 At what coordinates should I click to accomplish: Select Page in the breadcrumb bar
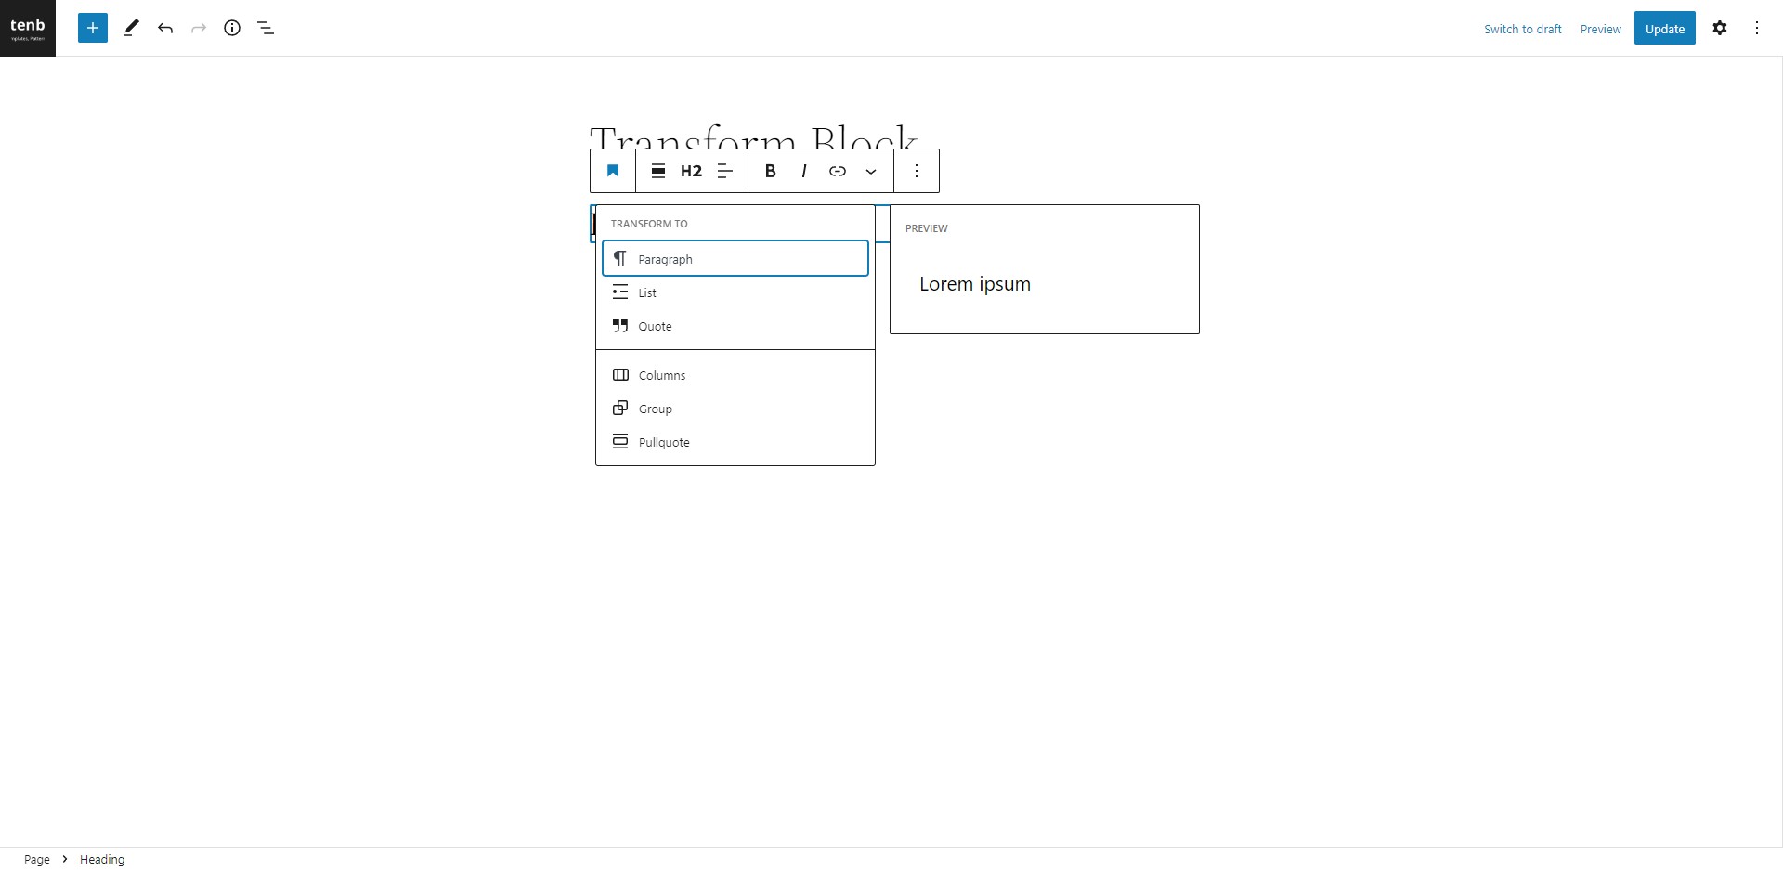tap(36, 859)
